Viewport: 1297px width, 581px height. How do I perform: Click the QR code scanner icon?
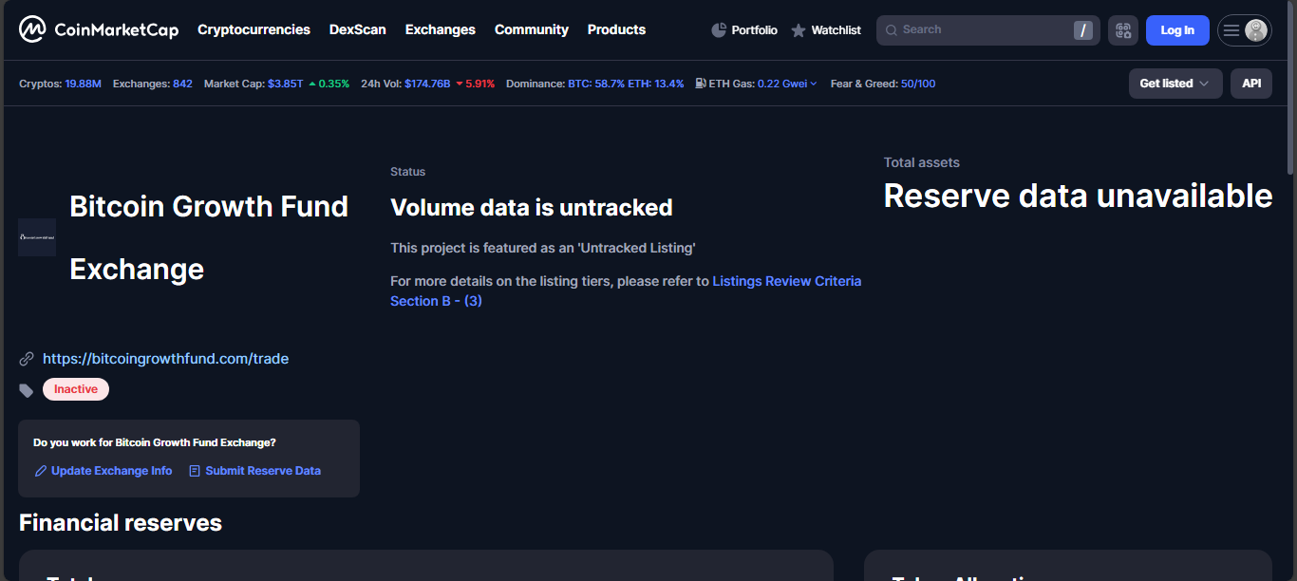pyautogui.click(x=1123, y=30)
